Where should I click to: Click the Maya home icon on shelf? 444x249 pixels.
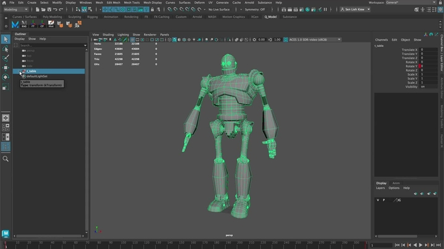click(x=15, y=24)
